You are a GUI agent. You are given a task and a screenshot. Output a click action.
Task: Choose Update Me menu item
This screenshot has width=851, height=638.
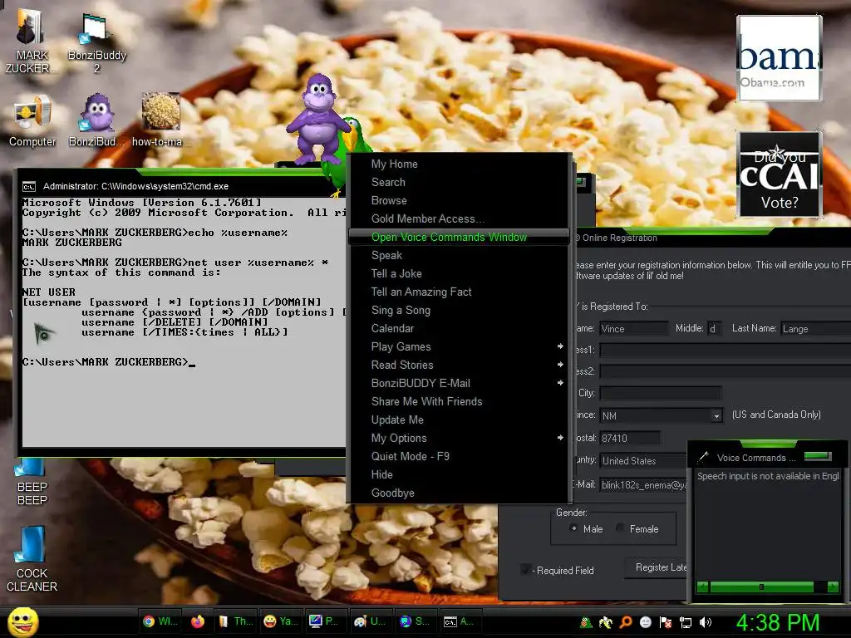pyautogui.click(x=459, y=420)
